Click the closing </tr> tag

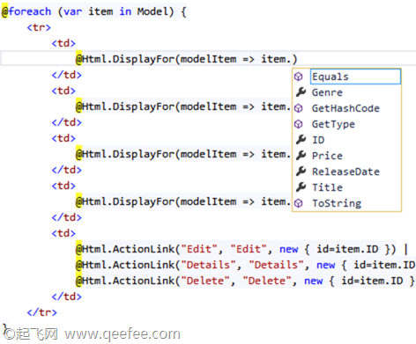[41, 312]
